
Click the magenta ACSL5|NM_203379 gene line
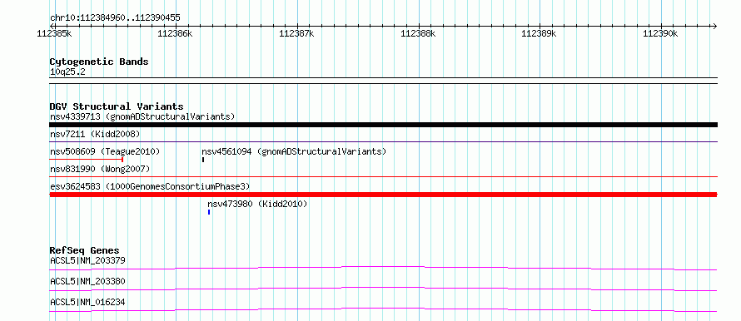click(384, 268)
